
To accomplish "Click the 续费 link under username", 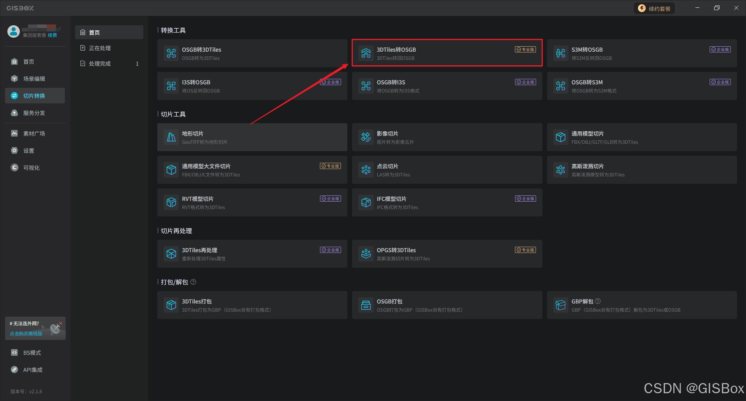I will (52, 35).
